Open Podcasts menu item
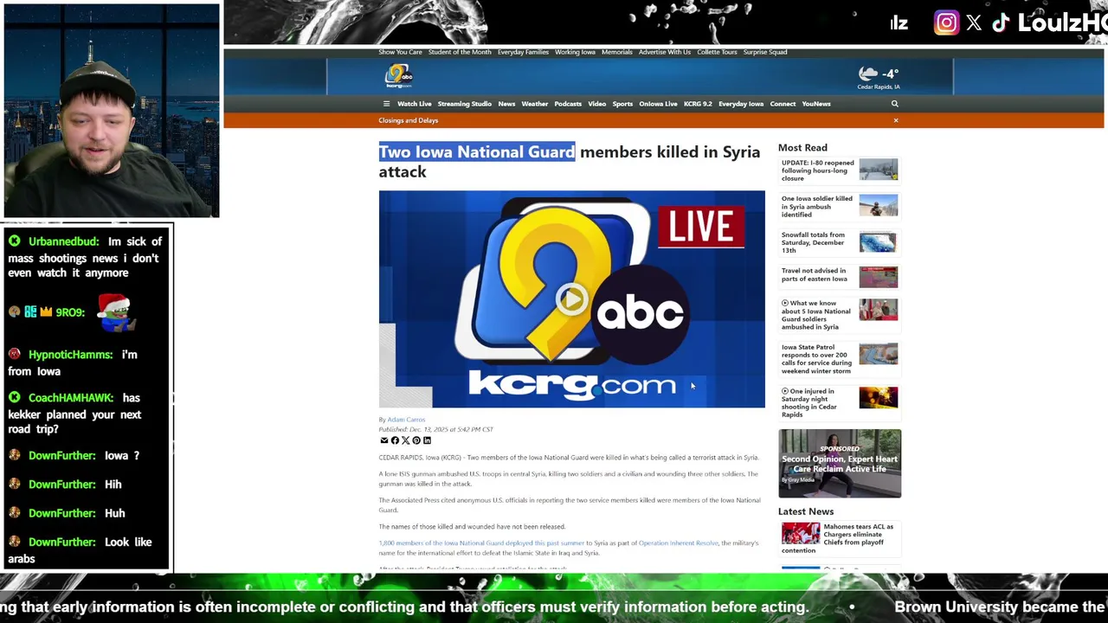The height and width of the screenshot is (623, 1108). coord(568,104)
